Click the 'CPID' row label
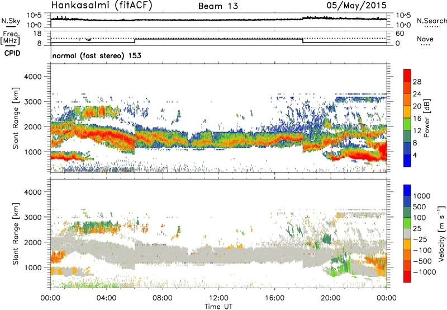Screen dimensions: 447x310 click(x=12, y=53)
